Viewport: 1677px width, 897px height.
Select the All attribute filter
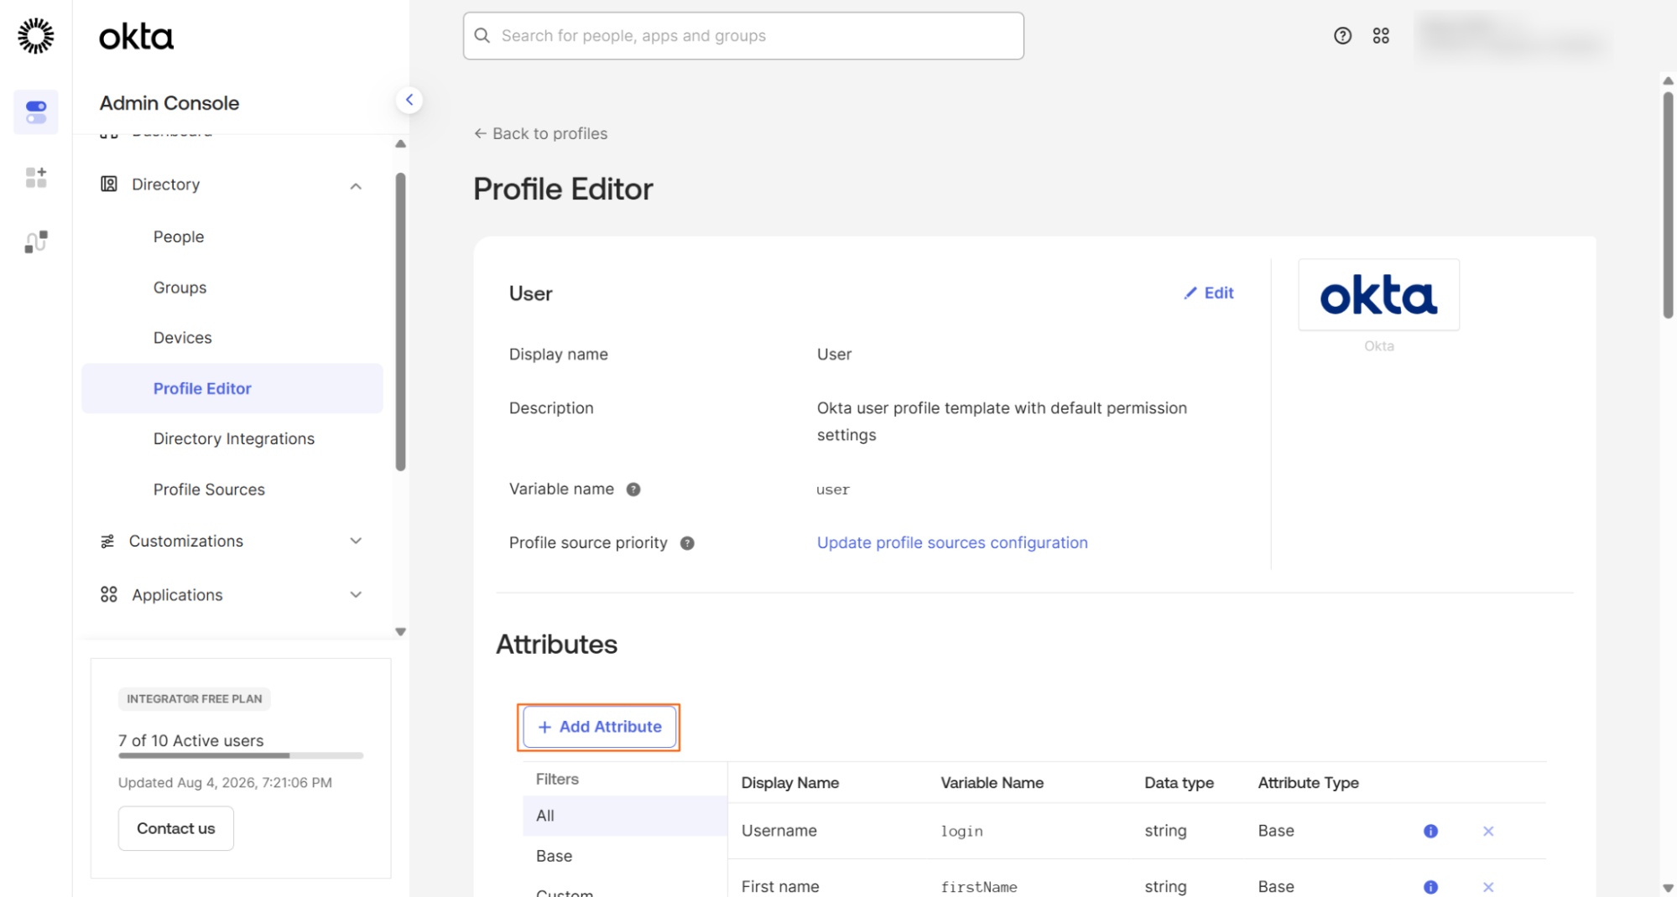625,816
